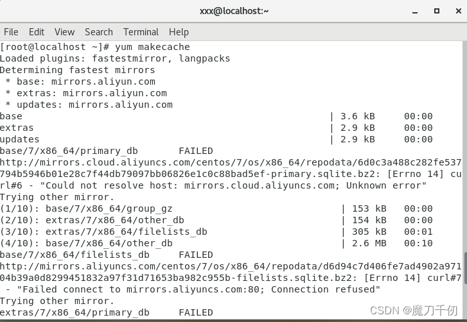Click the extras primary_db FAILED line
Screen dimensions: 467x322
(x=107, y=312)
